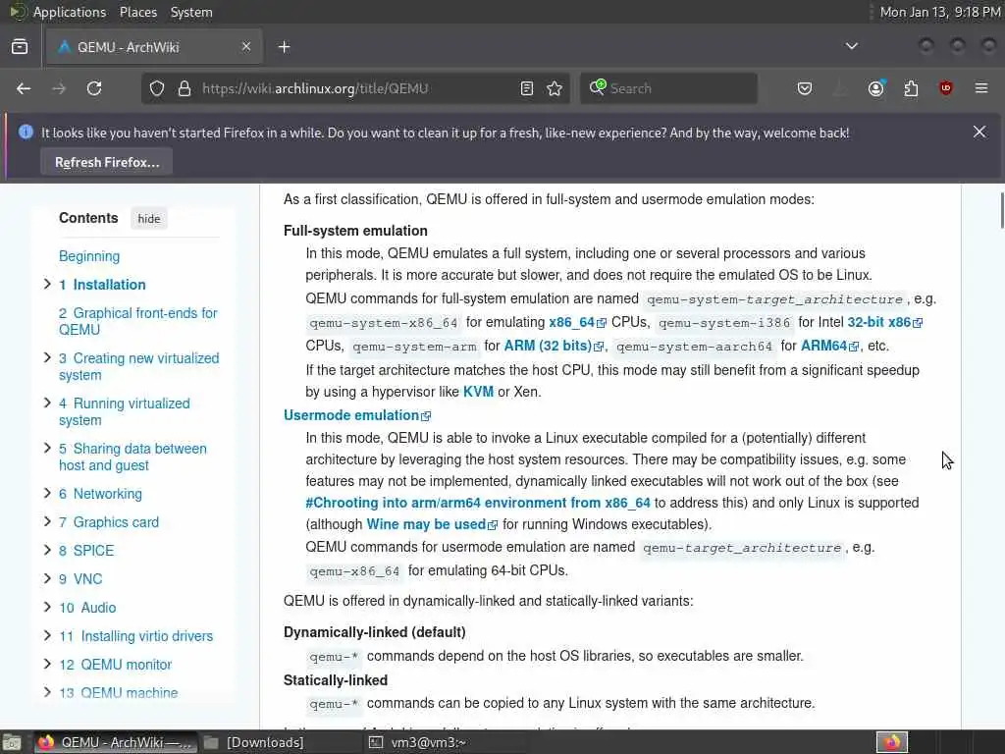Open uBlock Origin extension popup
Screen dimensions: 1005x754
click(x=945, y=88)
